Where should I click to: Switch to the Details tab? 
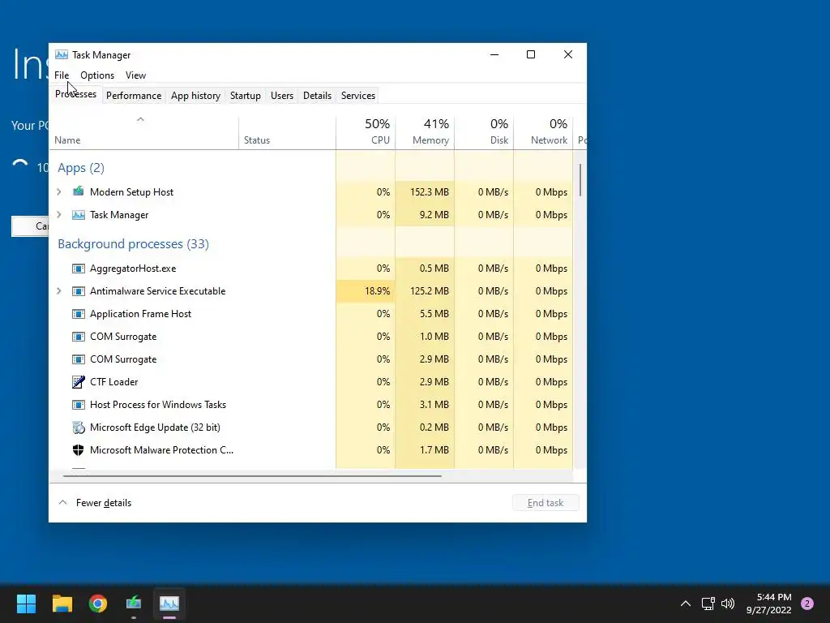(x=317, y=96)
